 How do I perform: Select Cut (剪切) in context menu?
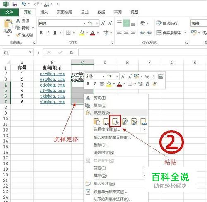116,98
